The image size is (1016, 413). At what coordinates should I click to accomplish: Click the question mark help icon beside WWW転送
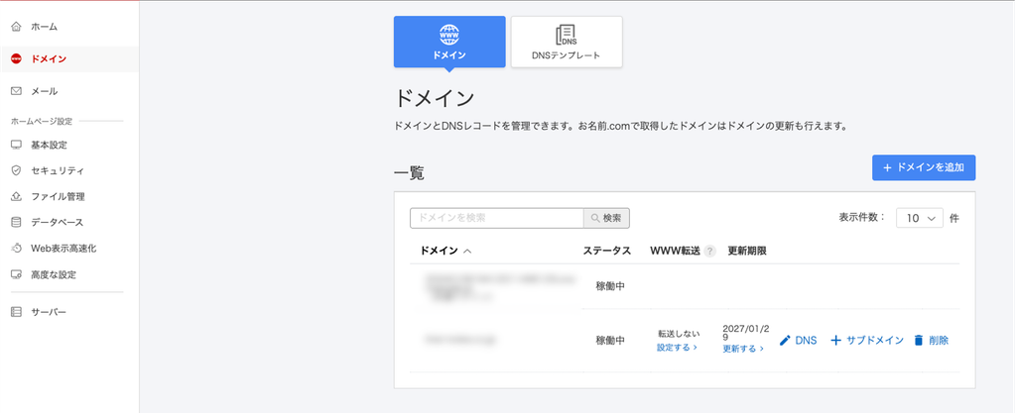tap(710, 252)
